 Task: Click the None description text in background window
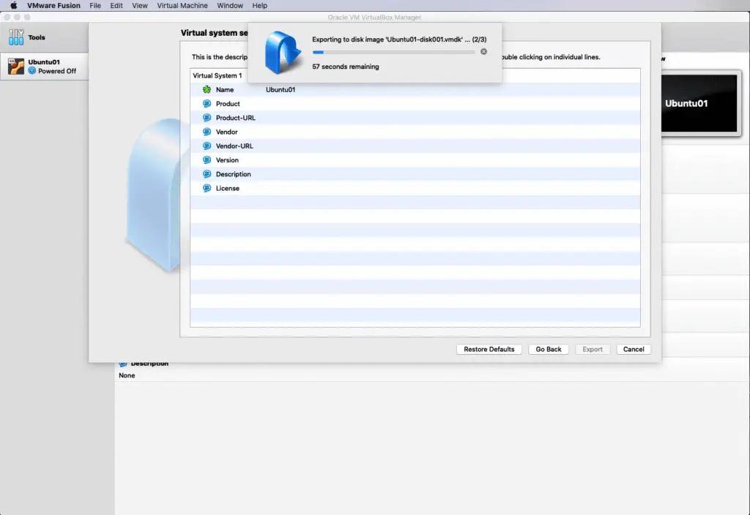(127, 375)
